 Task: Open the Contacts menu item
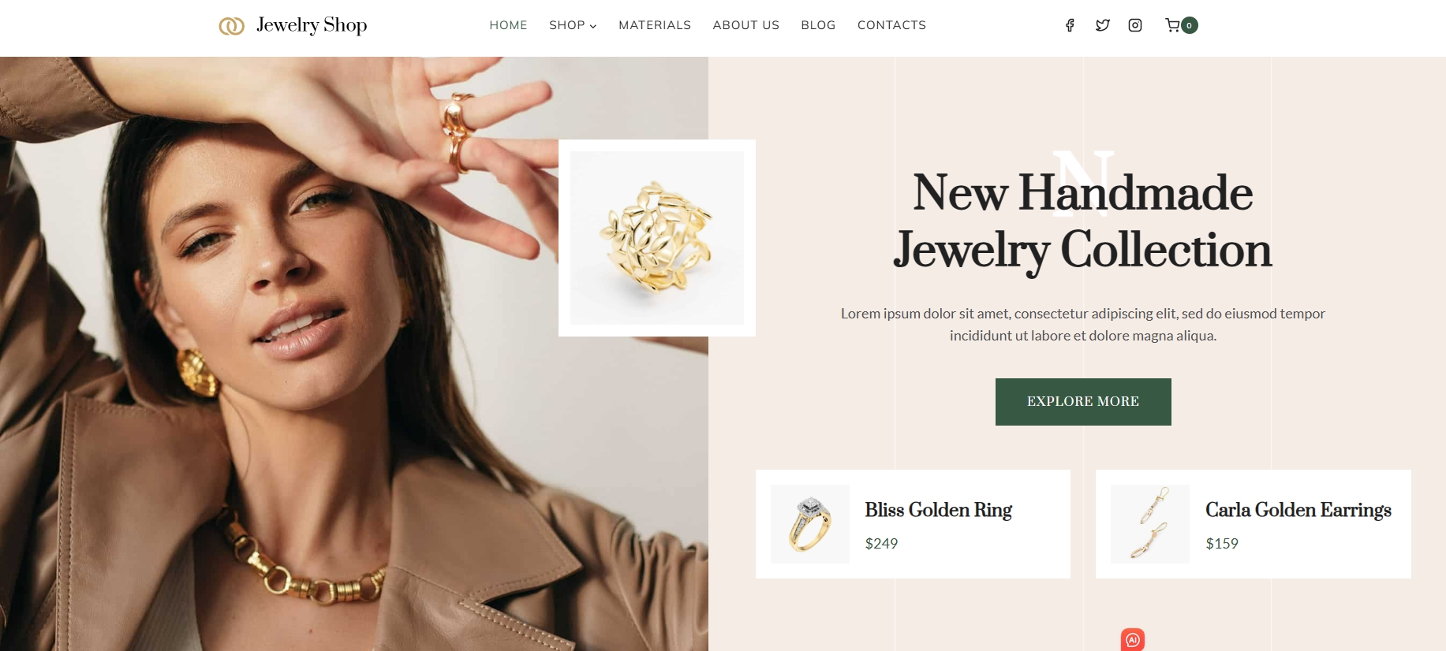coord(891,25)
